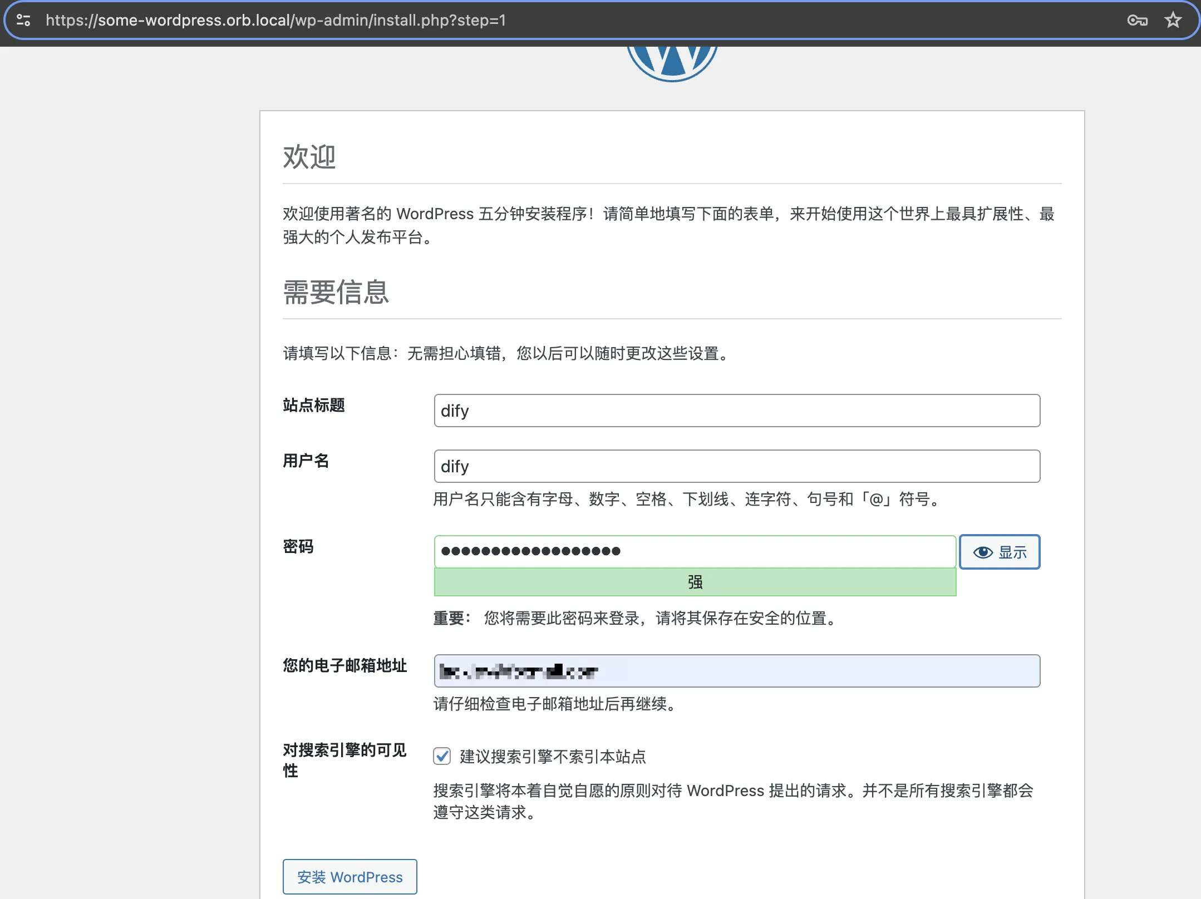Image resolution: width=1201 pixels, height=899 pixels.
Task: Click the username rules hint 用户名只能含有字母
Action: coord(687,499)
